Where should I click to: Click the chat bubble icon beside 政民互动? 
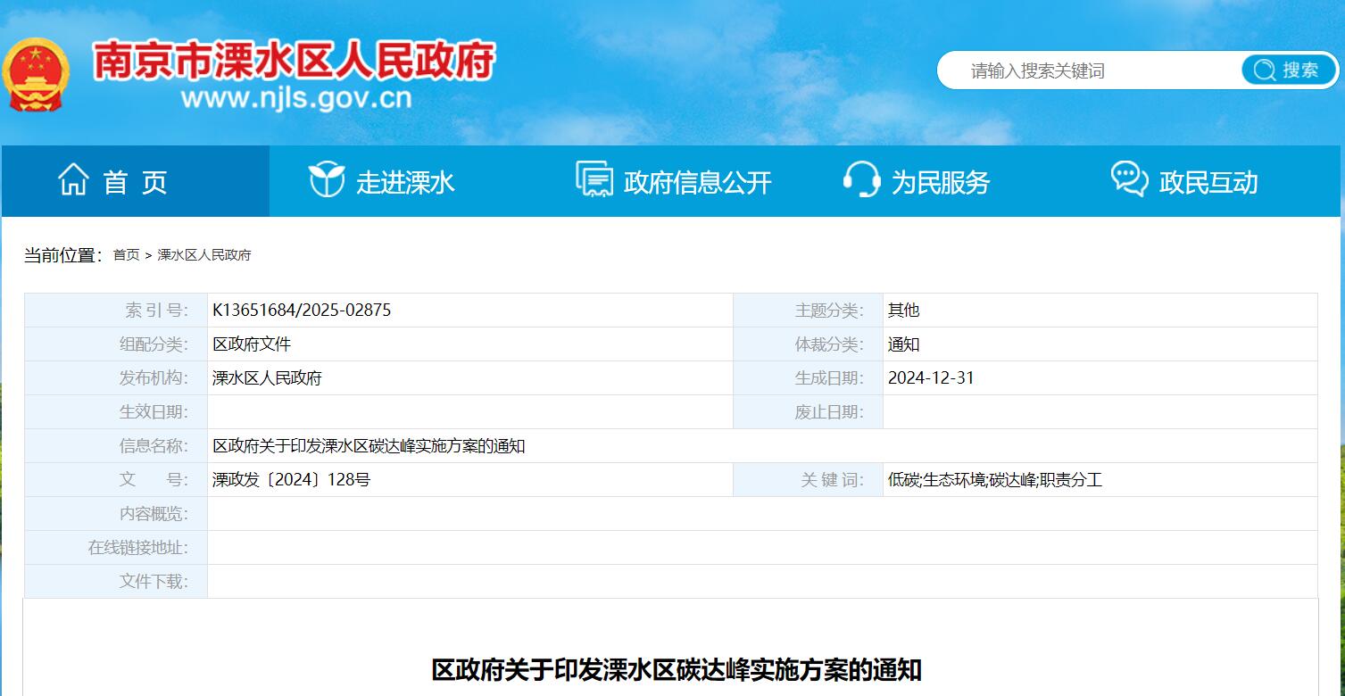(1129, 179)
